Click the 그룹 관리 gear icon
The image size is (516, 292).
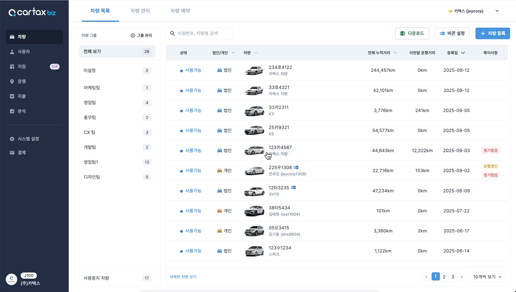point(133,36)
